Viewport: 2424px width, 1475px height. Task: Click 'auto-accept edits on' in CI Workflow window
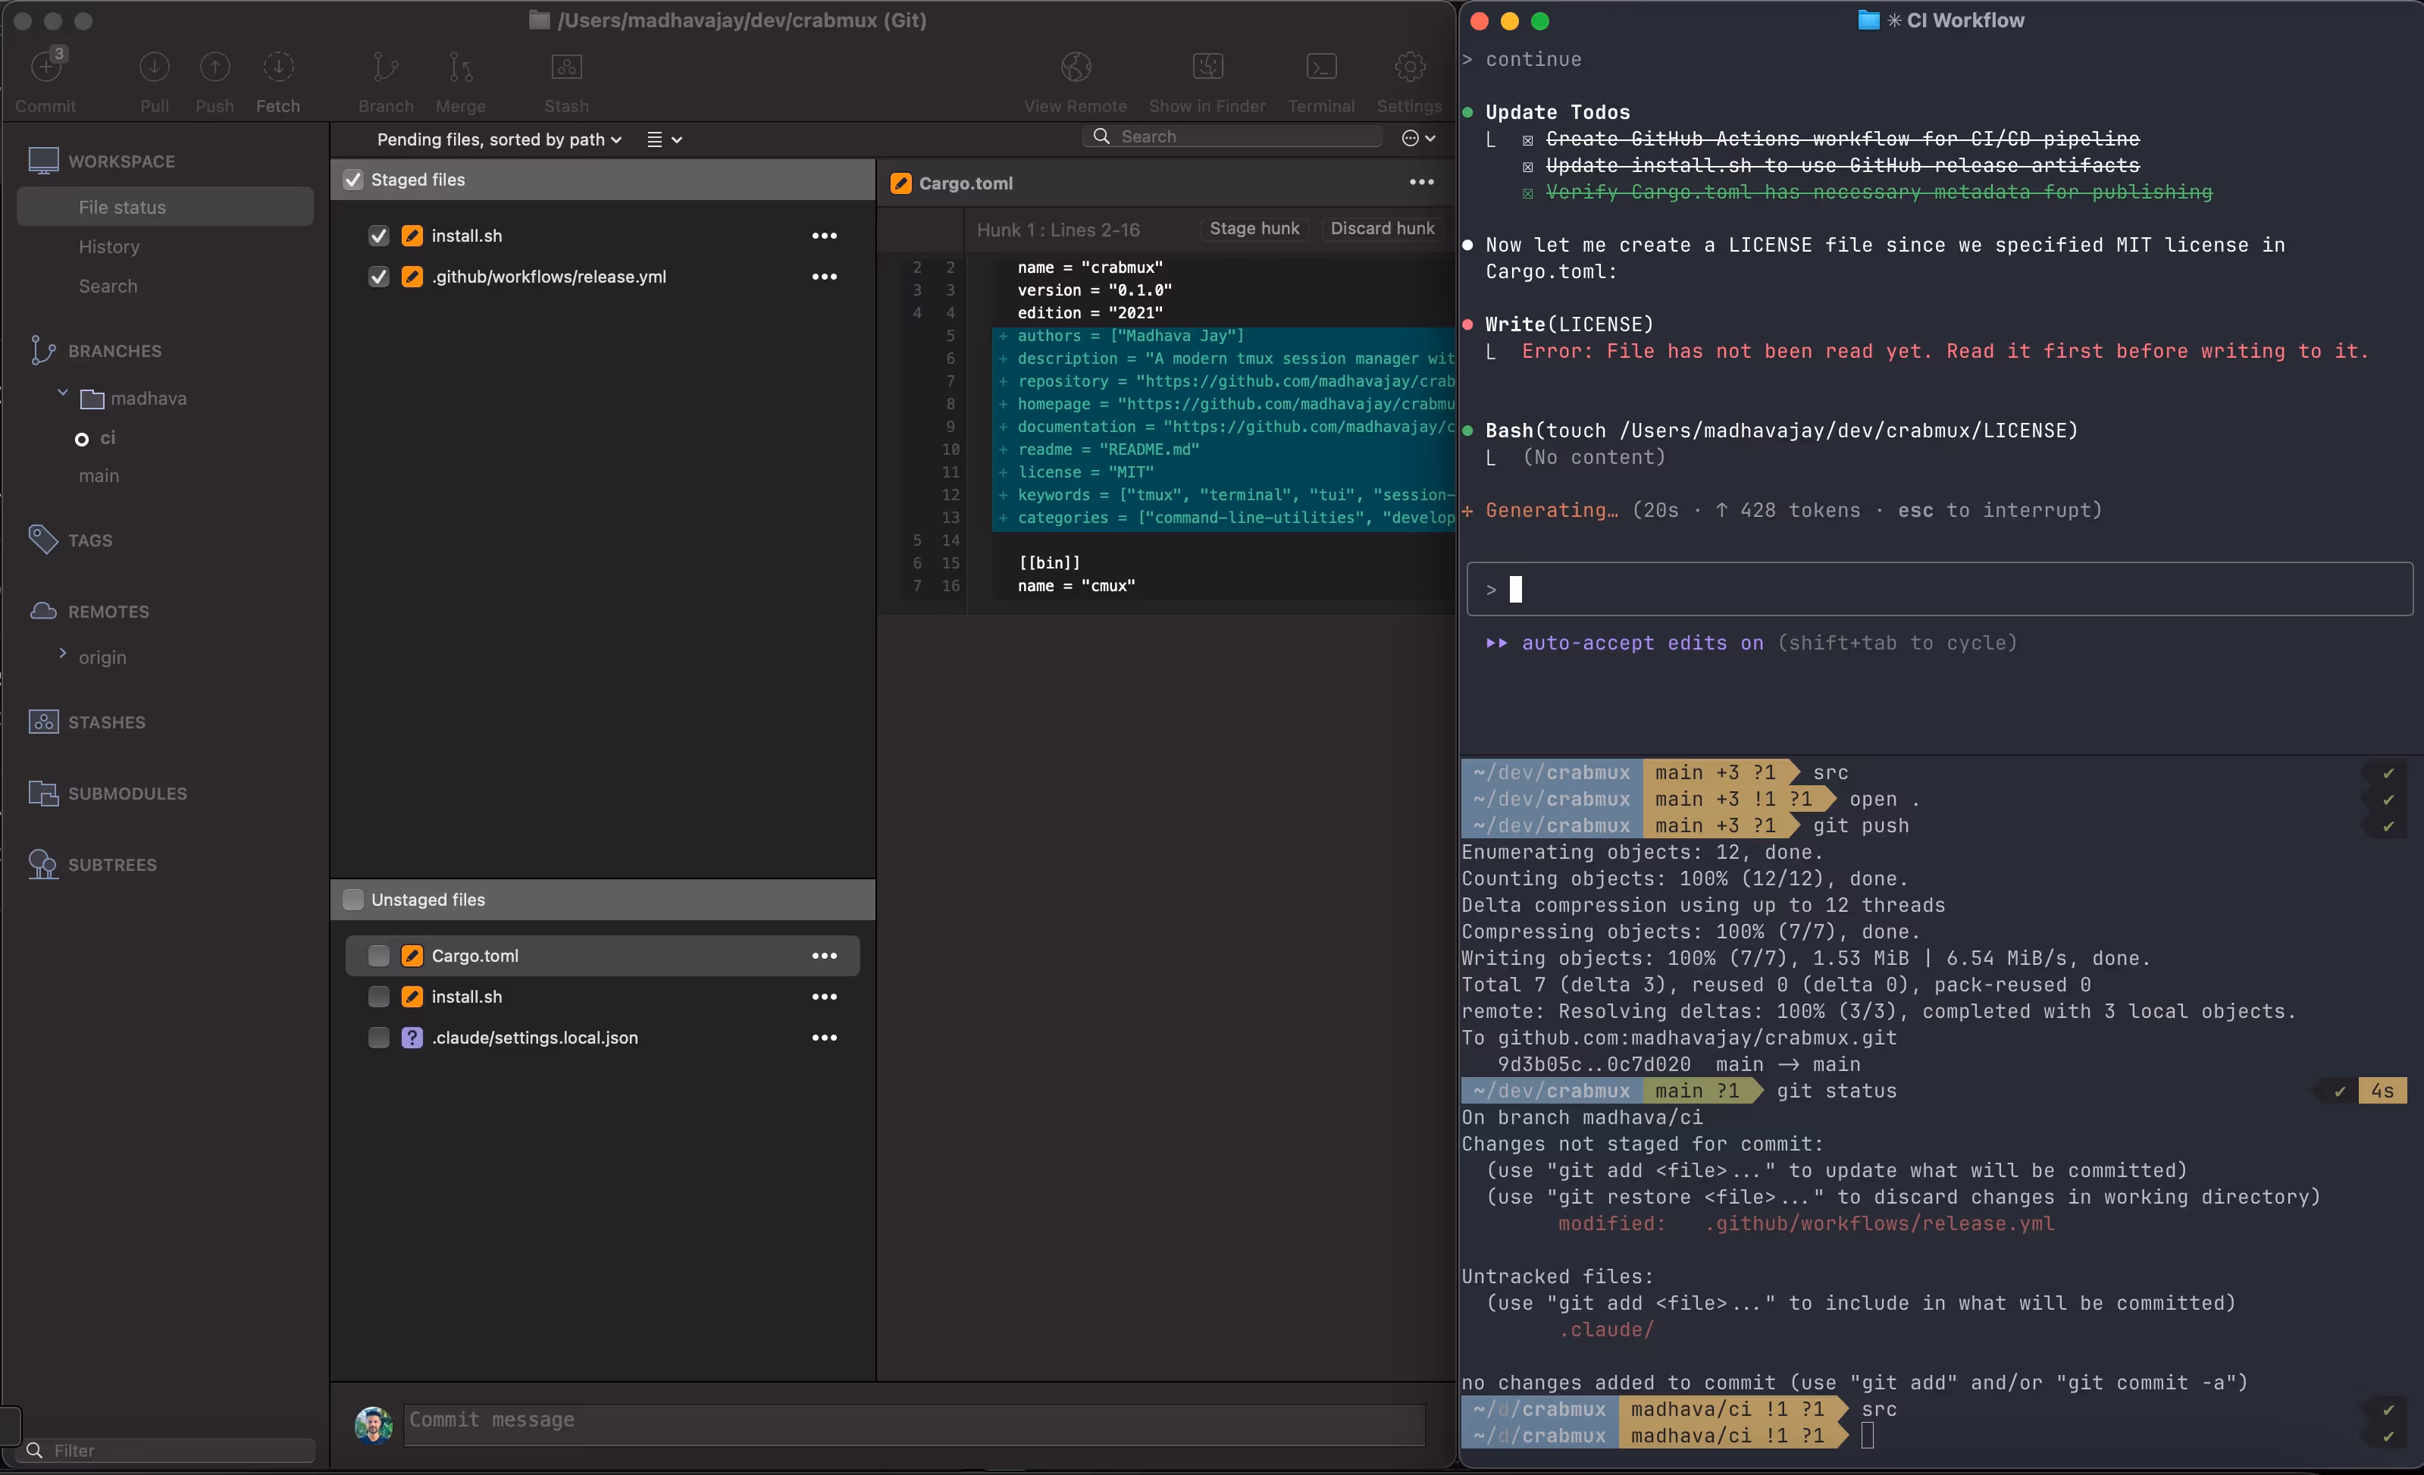pos(1642,643)
